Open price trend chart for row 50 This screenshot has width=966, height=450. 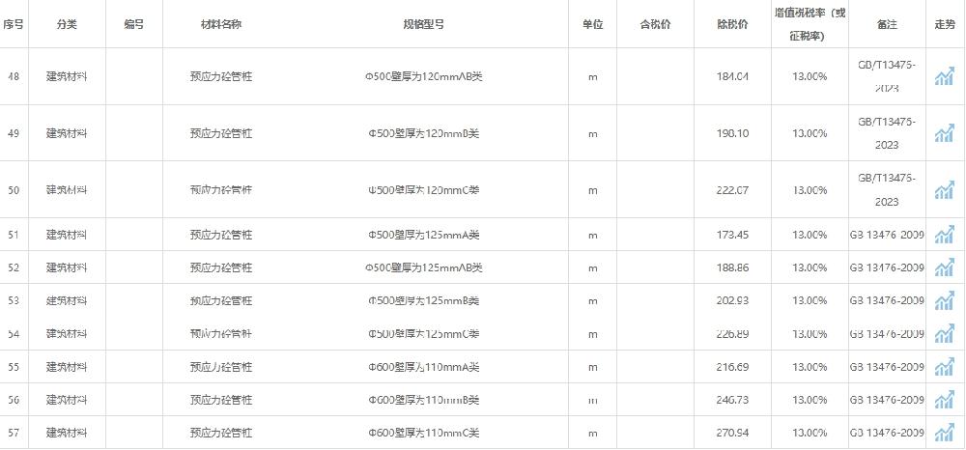[x=944, y=190]
